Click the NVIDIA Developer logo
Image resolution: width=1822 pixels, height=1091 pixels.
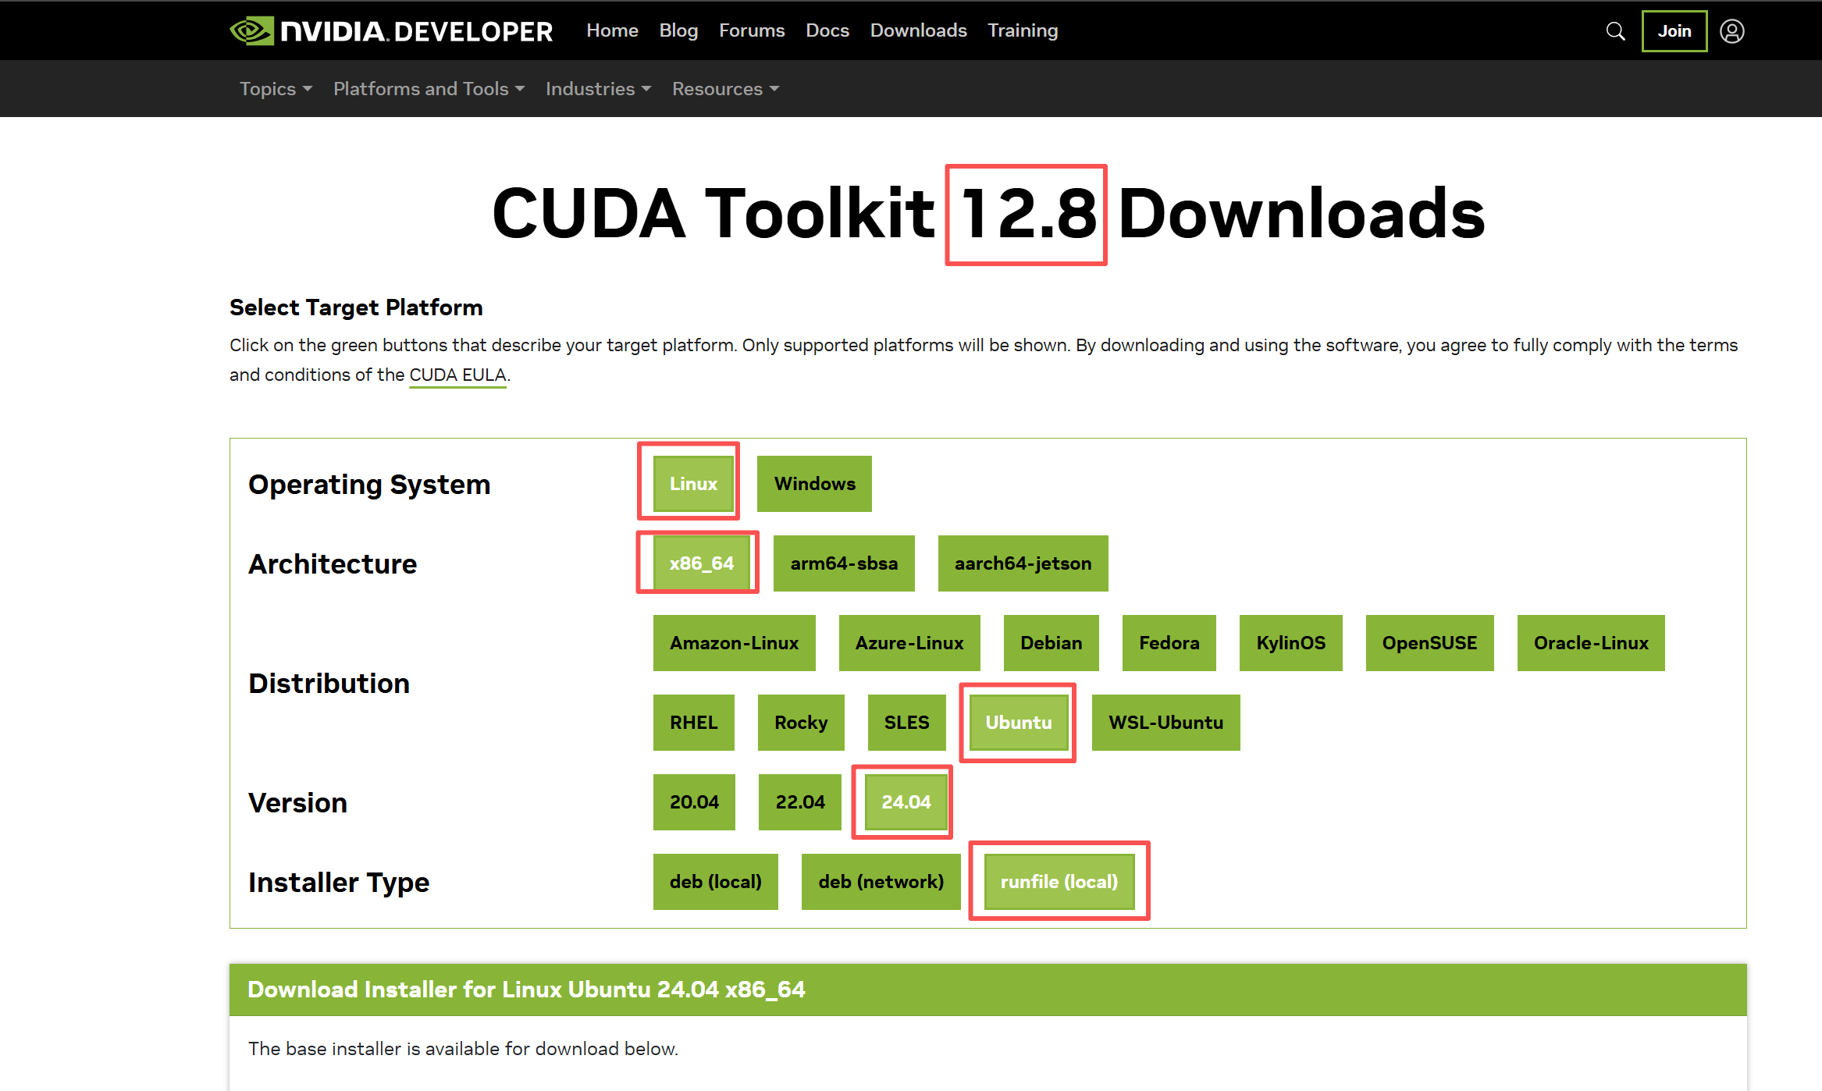(391, 31)
